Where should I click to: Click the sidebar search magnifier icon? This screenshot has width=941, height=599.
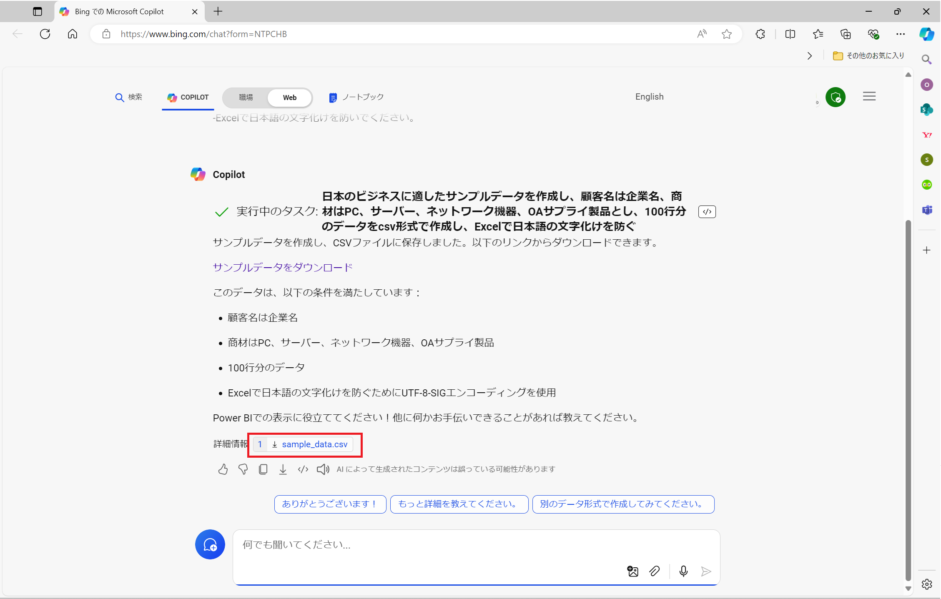(x=926, y=60)
